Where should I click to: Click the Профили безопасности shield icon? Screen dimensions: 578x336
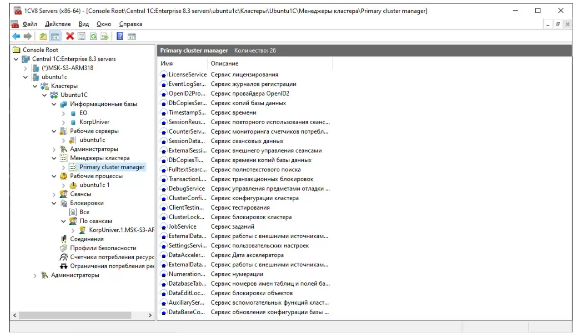[64, 248]
